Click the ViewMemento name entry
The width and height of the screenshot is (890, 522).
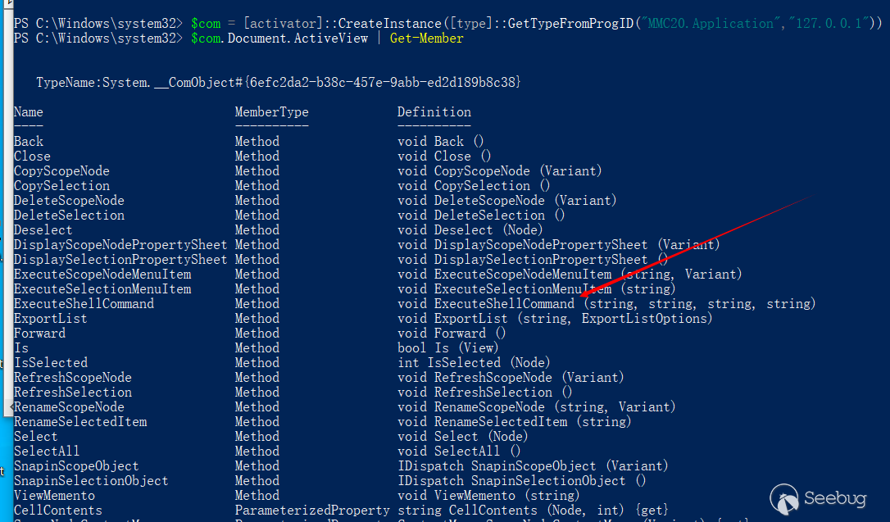tap(54, 495)
